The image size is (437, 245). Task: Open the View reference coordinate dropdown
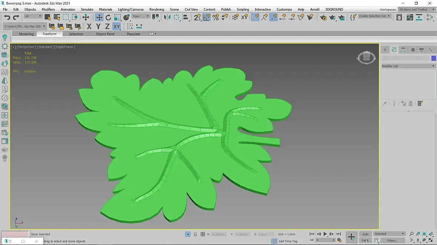(x=141, y=16)
